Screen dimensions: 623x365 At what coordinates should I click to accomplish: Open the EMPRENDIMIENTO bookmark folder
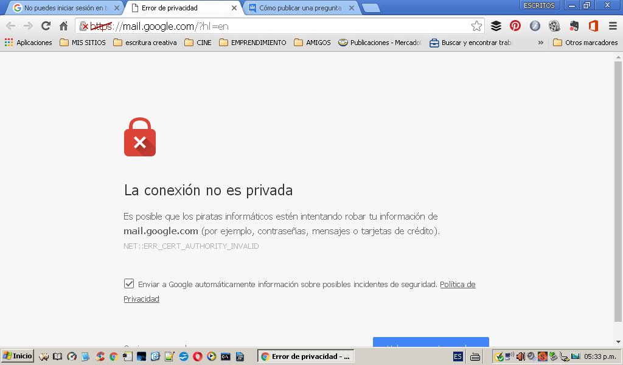click(x=252, y=43)
